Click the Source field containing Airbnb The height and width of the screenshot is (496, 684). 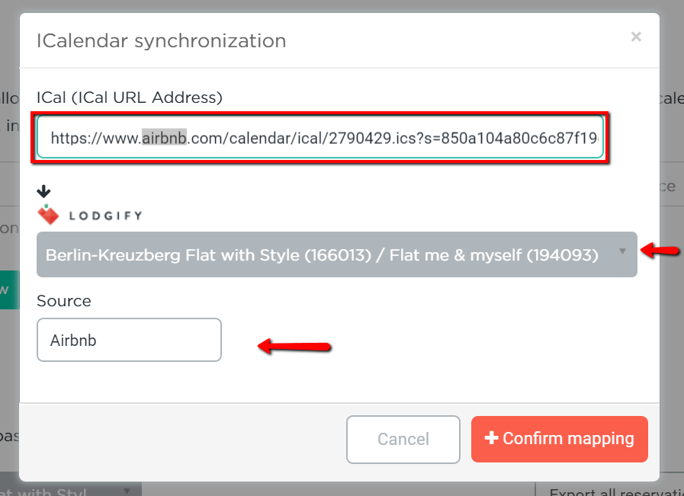(129, 340)
